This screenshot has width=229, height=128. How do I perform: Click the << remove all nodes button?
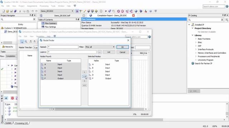coord(84,85)
